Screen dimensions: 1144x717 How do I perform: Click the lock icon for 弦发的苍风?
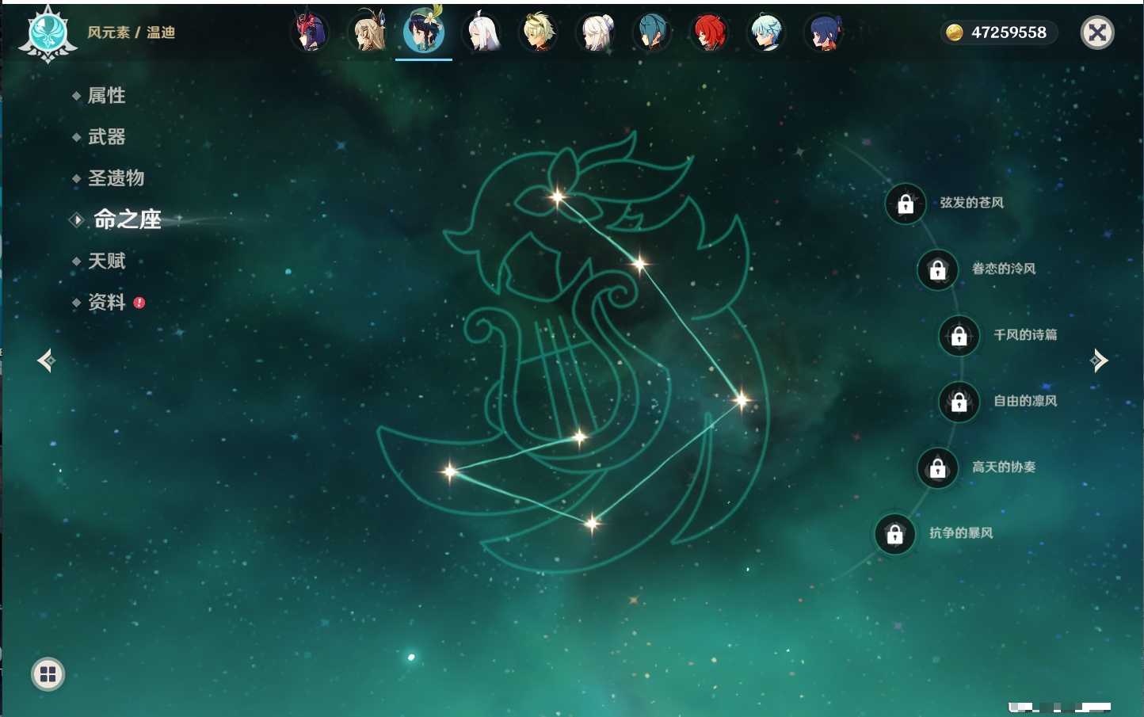pos(906,204)
